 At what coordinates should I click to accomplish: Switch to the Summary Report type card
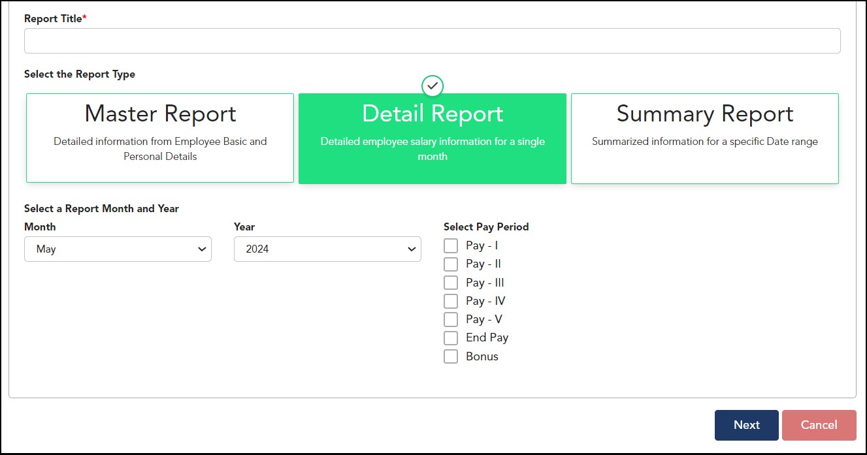click(704, 138)
